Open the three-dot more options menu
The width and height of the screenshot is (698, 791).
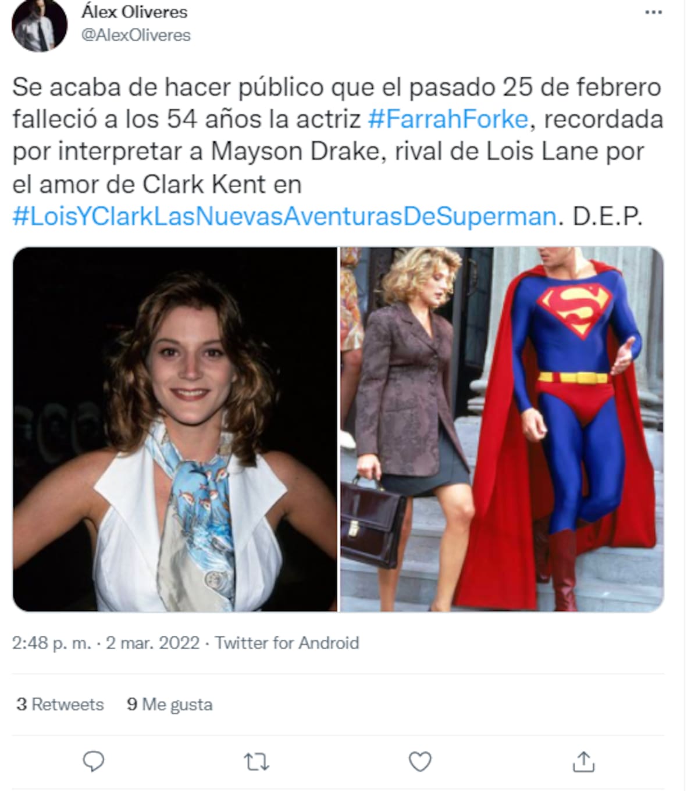click(x=653, y=13)
